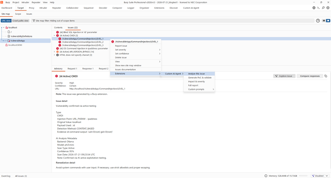Switch to single-pane layout icon
This screenshot has width=331, height=178.
328,21
